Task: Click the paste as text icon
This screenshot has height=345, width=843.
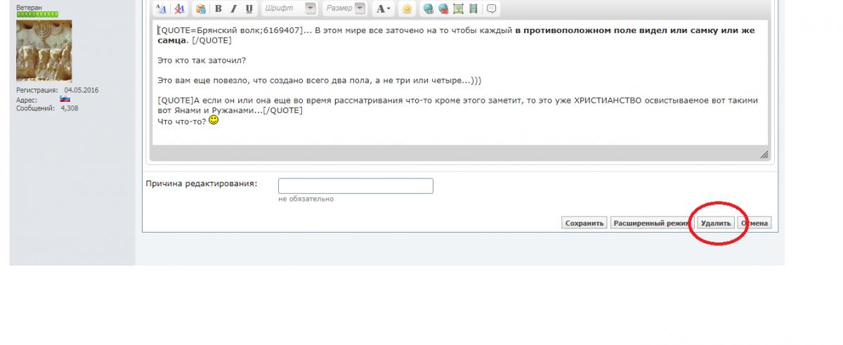Action: pyautogui.click(x=201, y=9)
